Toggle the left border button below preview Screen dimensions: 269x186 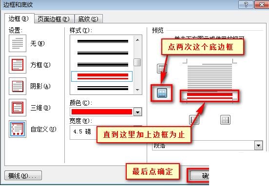pos(194,119)
